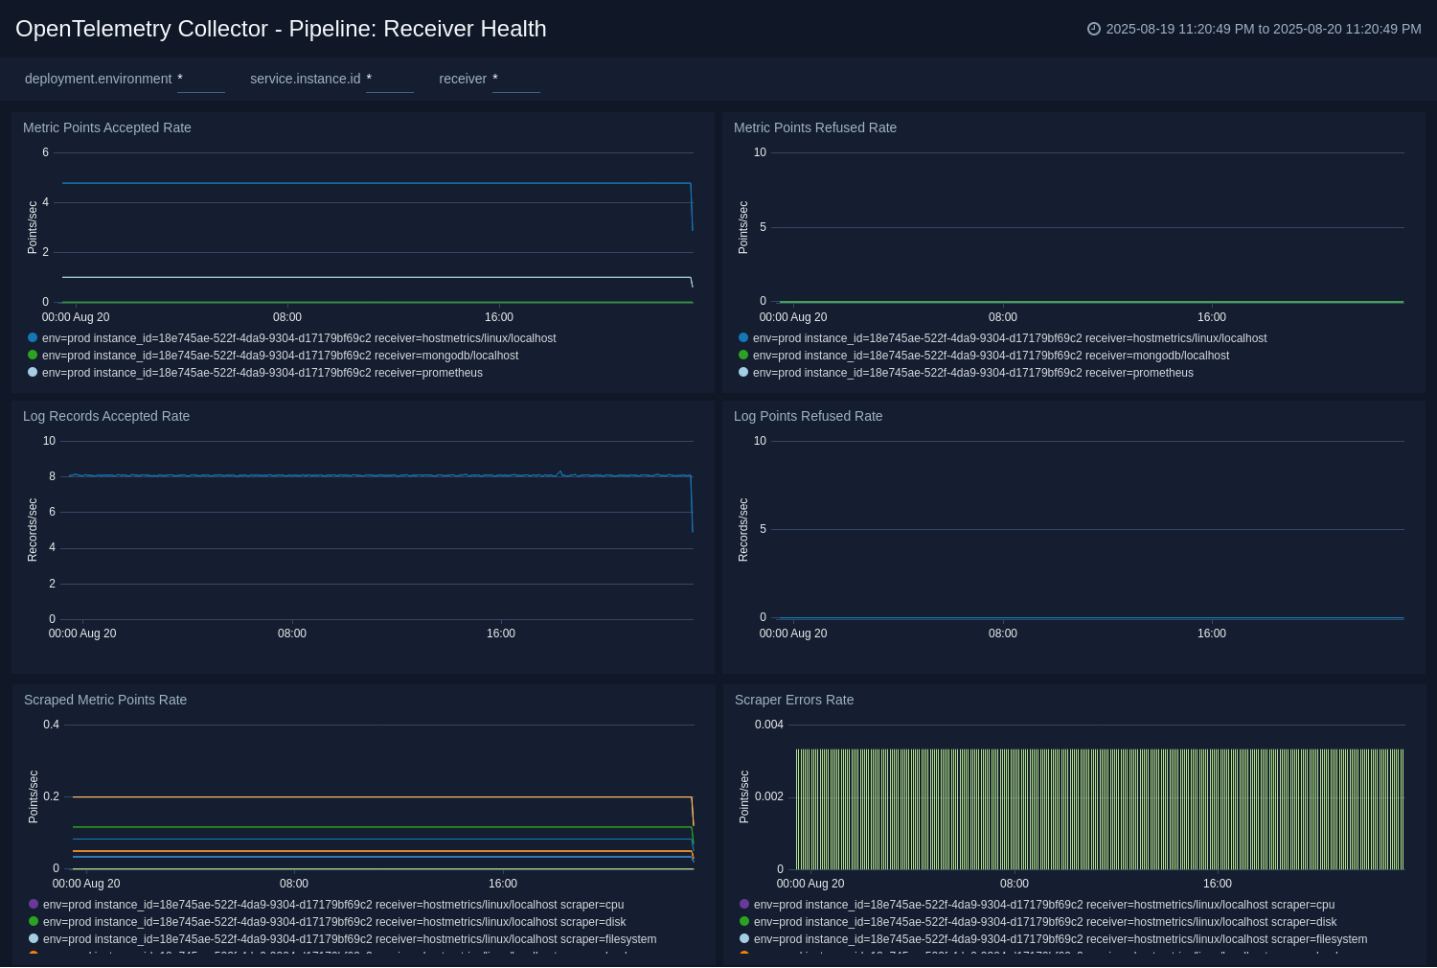Viewport: 1437px width, 968px height.
Task: Select the Metric Points Refused Rate panel title
Action: click(x=815, y=127)
